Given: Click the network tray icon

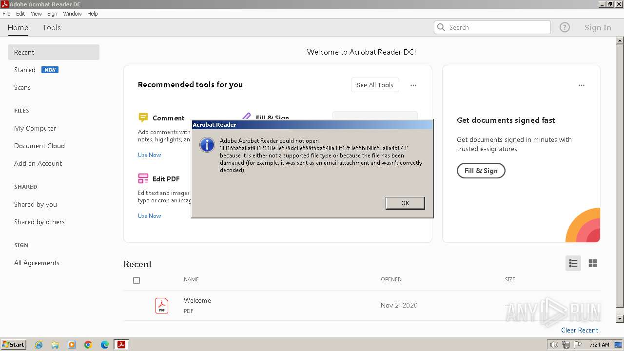Looking at the screenshot, I should point(566,345).
